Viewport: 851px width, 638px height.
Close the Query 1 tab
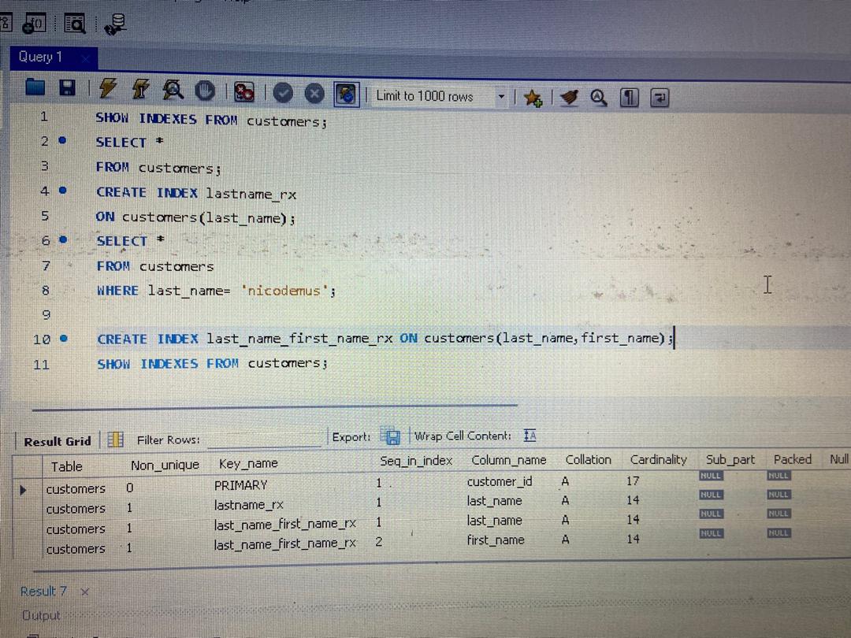85,58
